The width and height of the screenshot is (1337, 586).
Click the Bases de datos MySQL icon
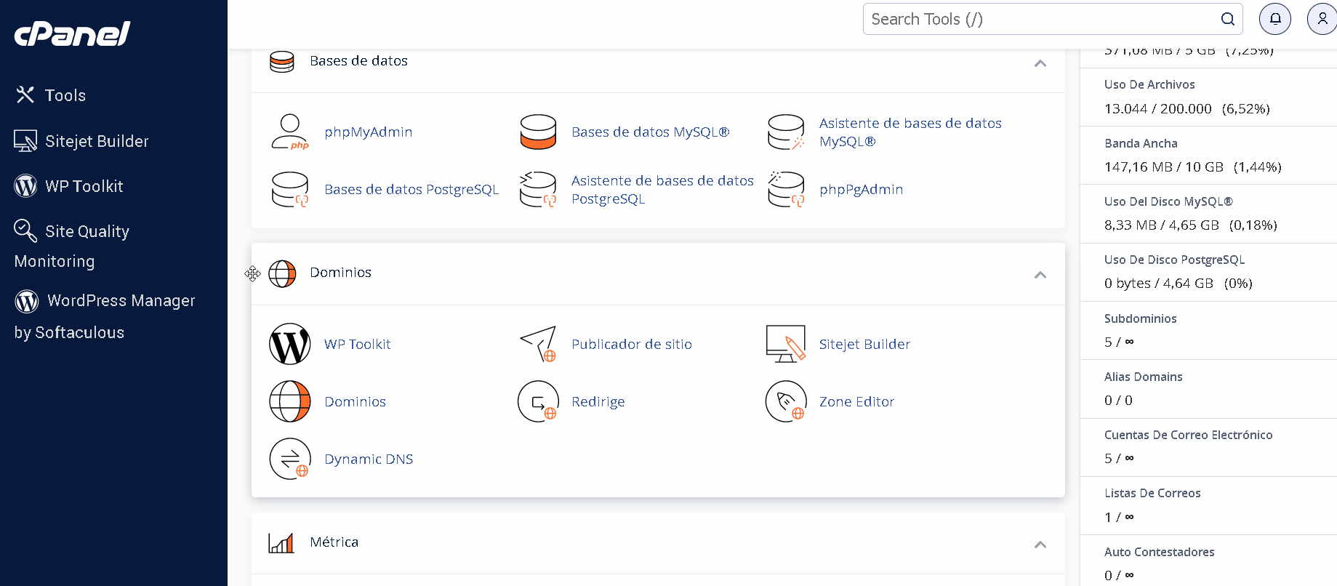point(538,132)
